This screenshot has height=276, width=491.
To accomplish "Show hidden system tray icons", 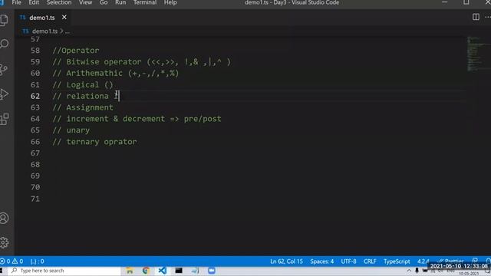I will [409, 271].
